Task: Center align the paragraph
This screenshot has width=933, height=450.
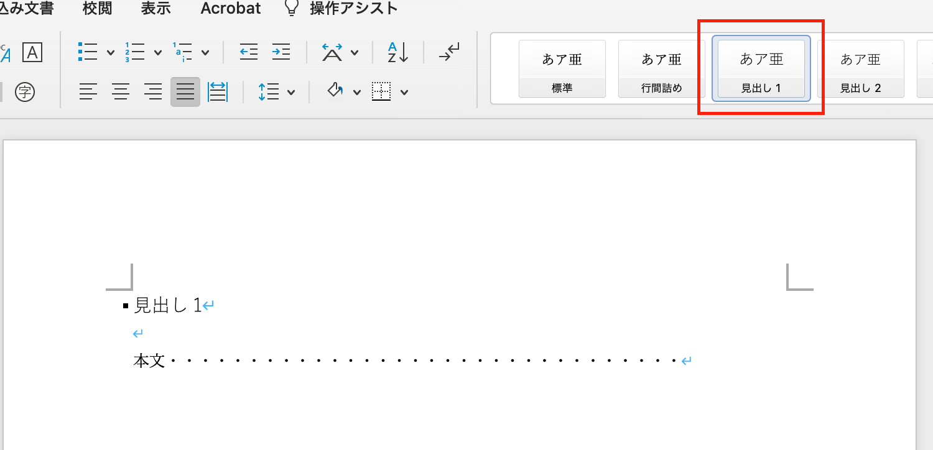Action: pos(121,93)
